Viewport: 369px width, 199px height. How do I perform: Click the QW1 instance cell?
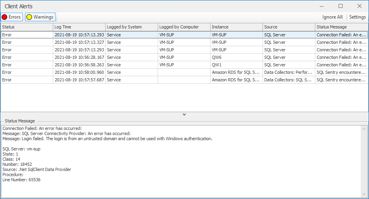point(237,65)
